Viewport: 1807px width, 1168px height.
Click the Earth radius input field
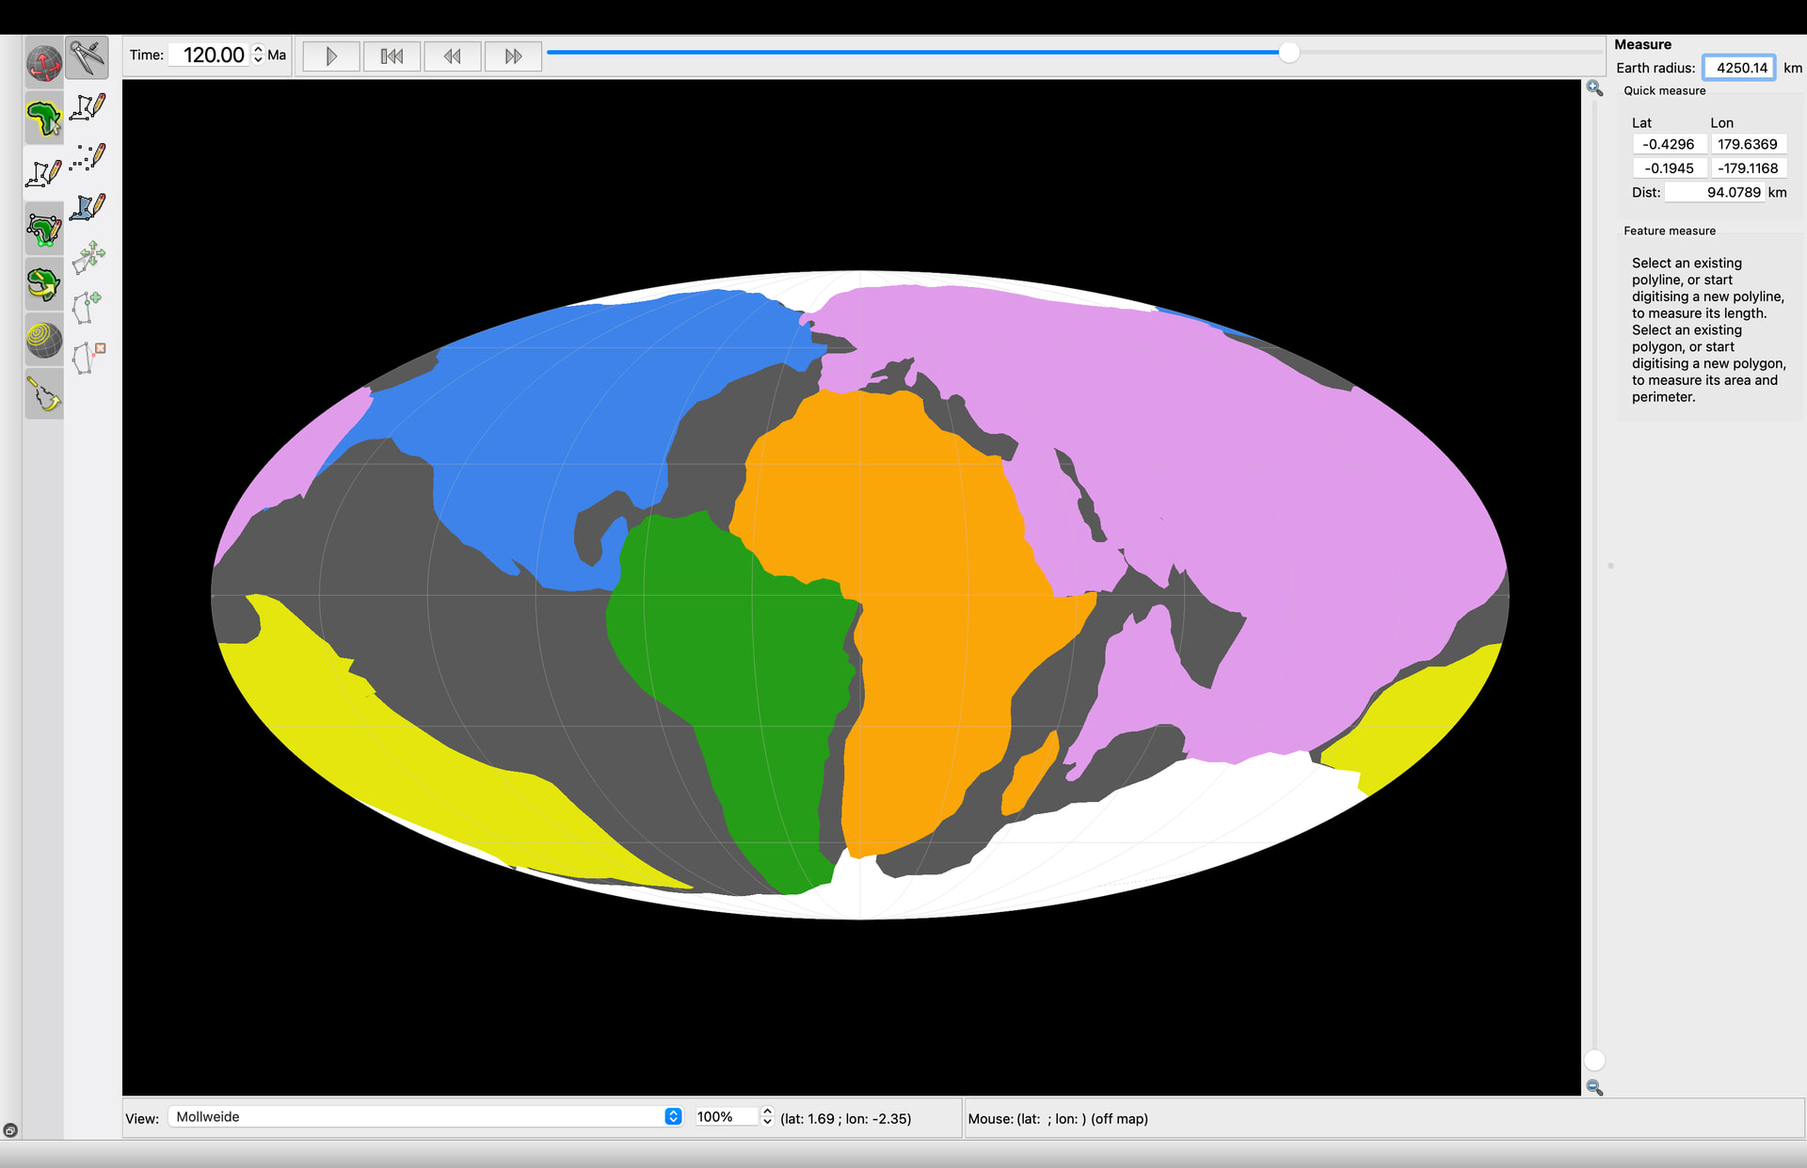1738,68
